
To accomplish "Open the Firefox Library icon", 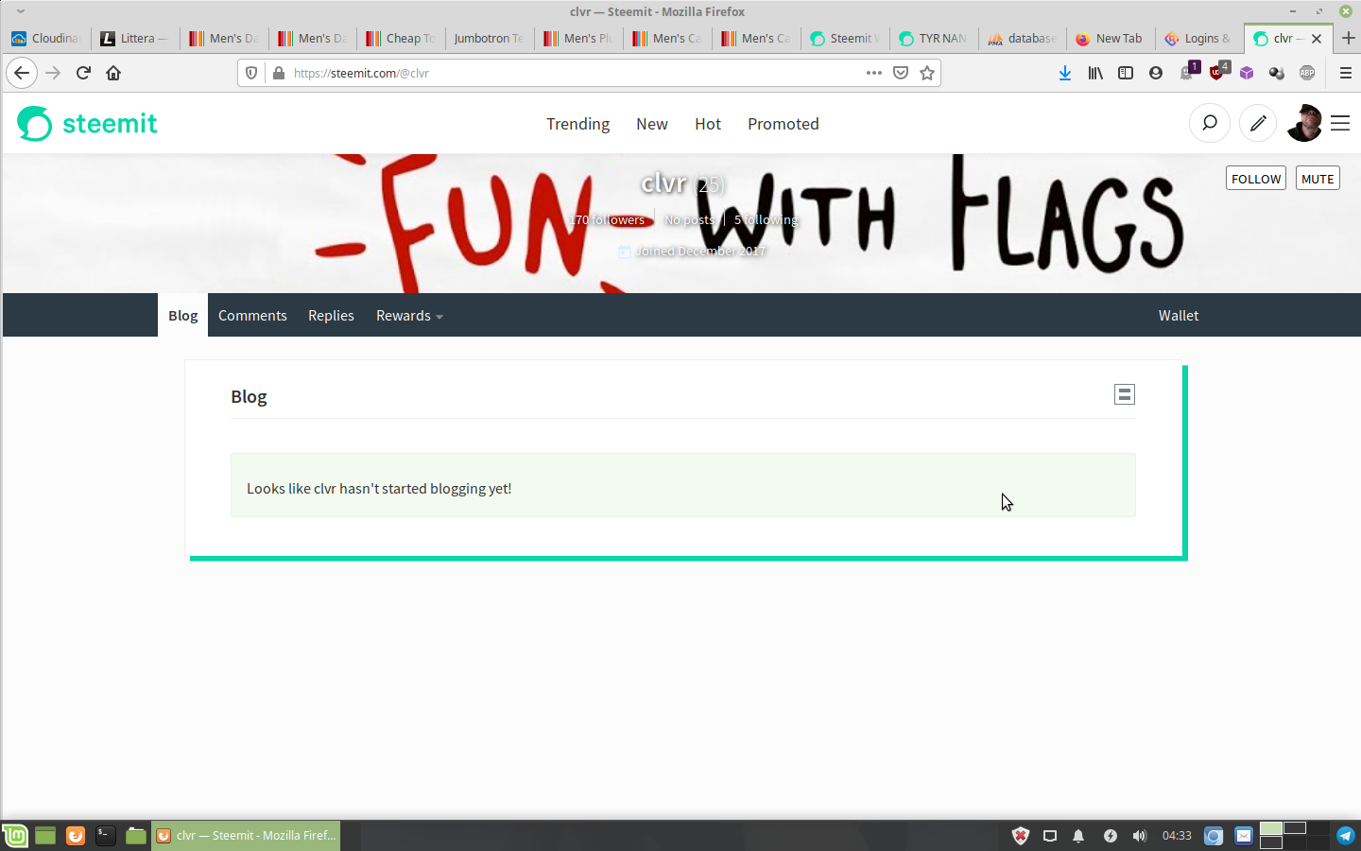I will click(x=1095, y=73).
